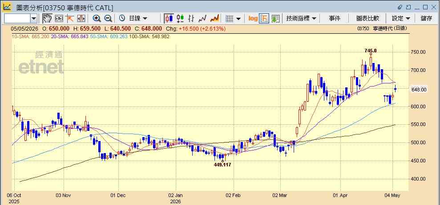Click the 550.00 price axis label
This screenshot has width=440, height=205.
419,124
